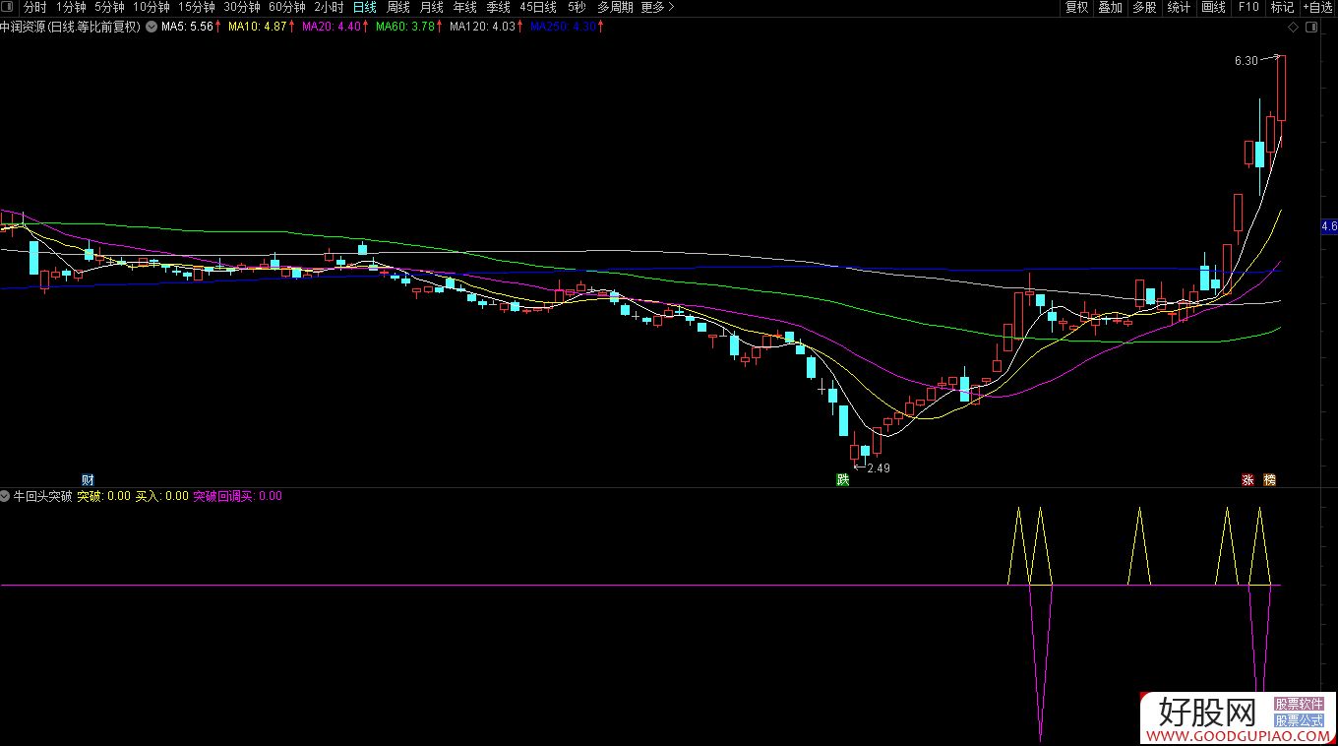Click the MA60: 3.78 value
The image size is (1338, 746).
(x=404, y=27)
